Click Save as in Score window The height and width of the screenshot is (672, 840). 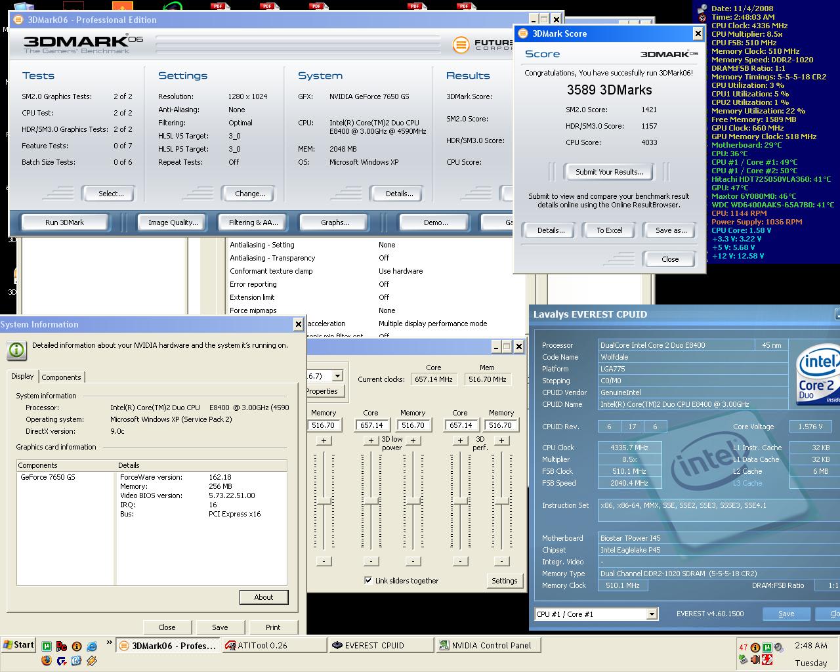[671, 230]
